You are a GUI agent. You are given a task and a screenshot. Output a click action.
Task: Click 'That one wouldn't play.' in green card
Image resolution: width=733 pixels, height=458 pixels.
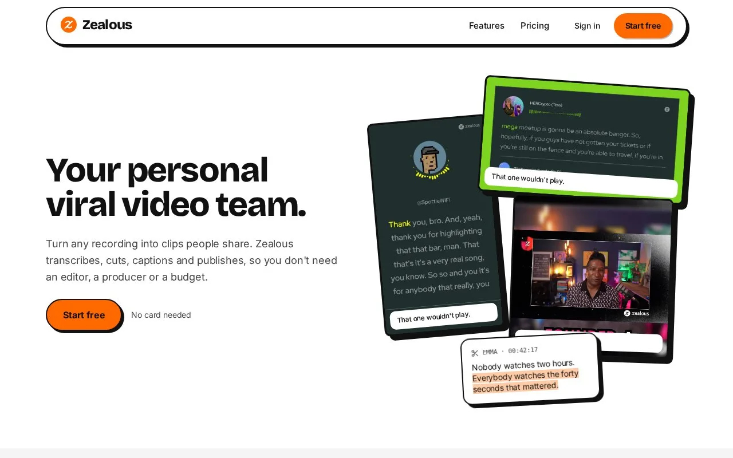pos(528,179)
